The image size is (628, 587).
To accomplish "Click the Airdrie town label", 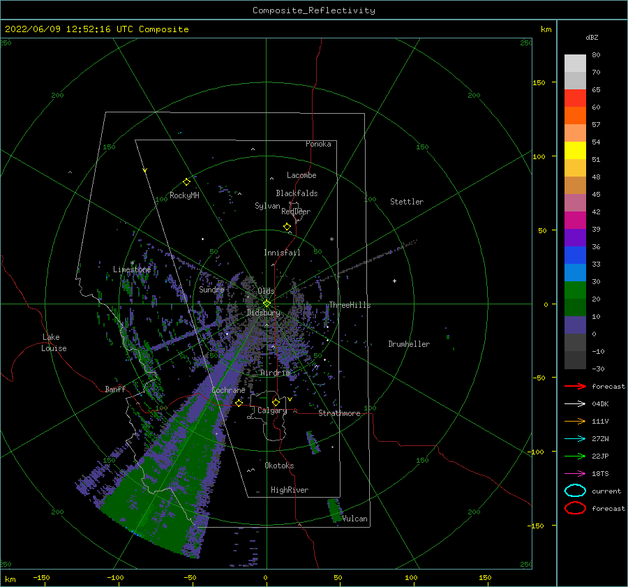I will coord(275,373).
